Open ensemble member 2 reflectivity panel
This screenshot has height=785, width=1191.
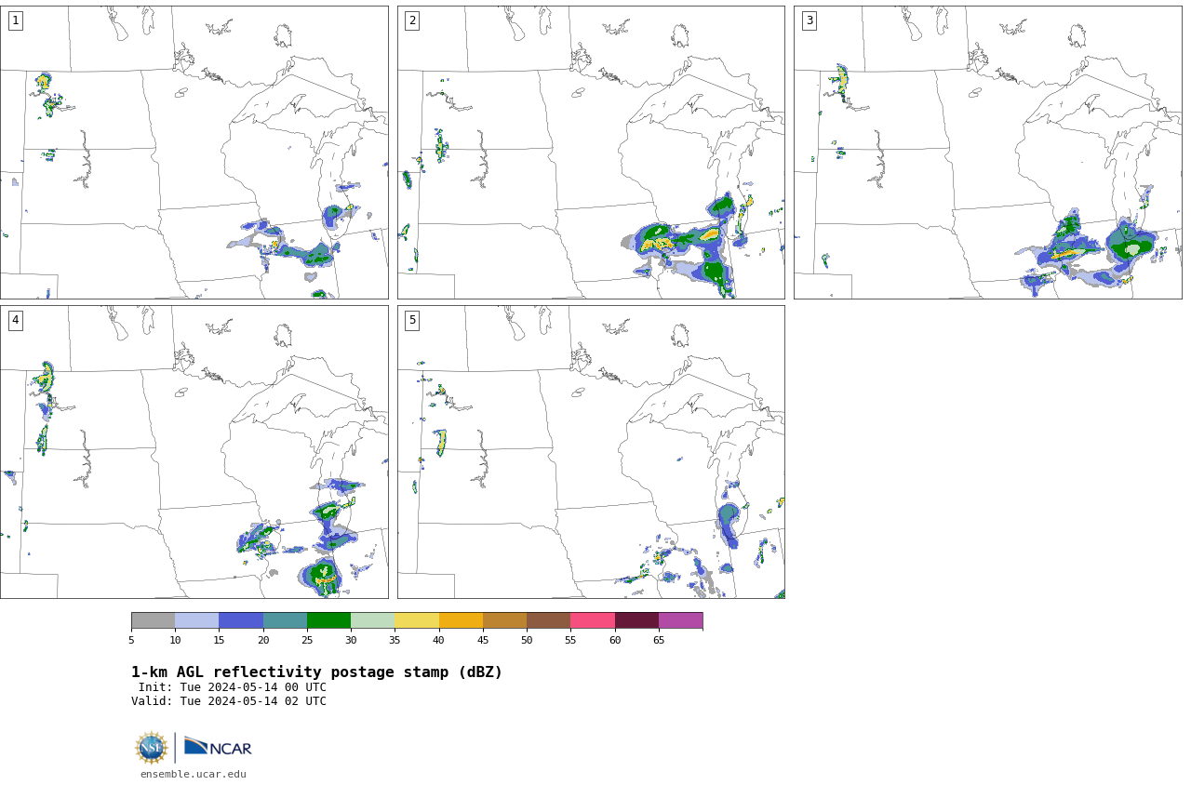click(x=591, y=153)
